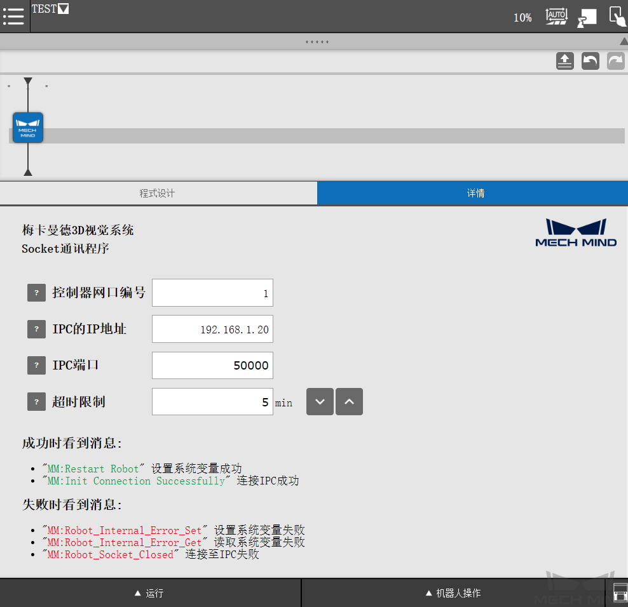Viewport: 628px width, 607px height.
Task: Select the MECH MIND node in the program timeline
Action: [27, 127]
